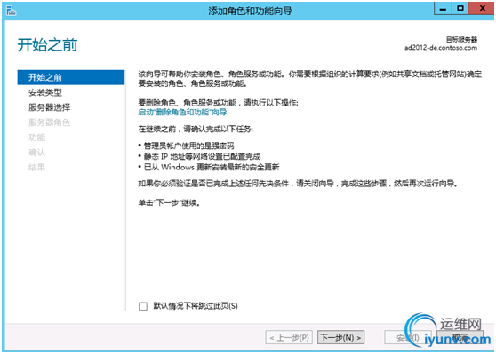This screenshot has width=496, height=354.
Task: Select the 结果 step in sidebar
Action: (37, 167)
